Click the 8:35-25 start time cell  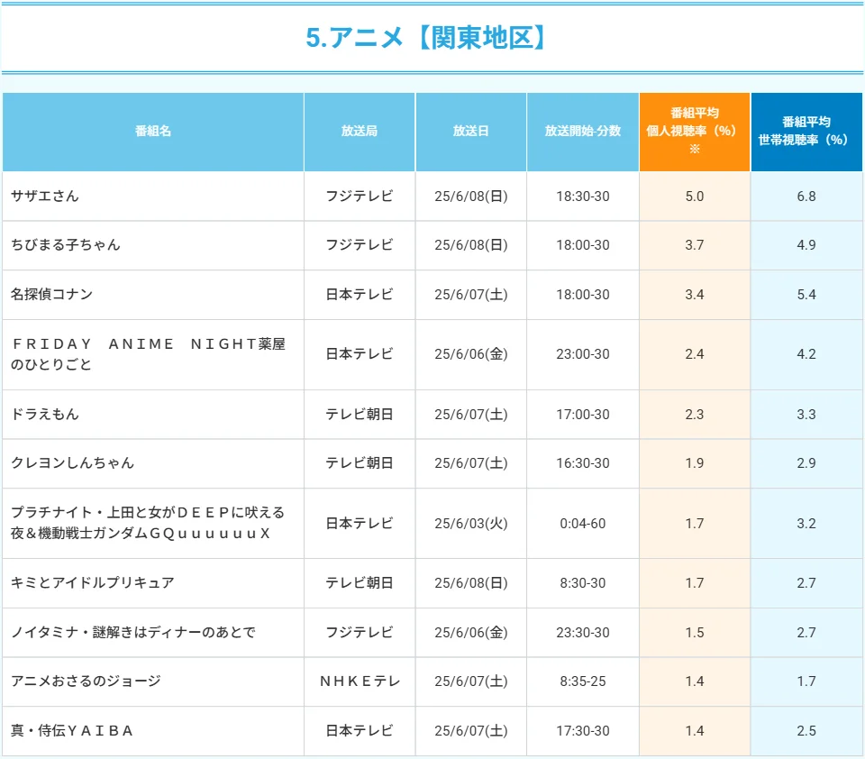coord(583,681)
